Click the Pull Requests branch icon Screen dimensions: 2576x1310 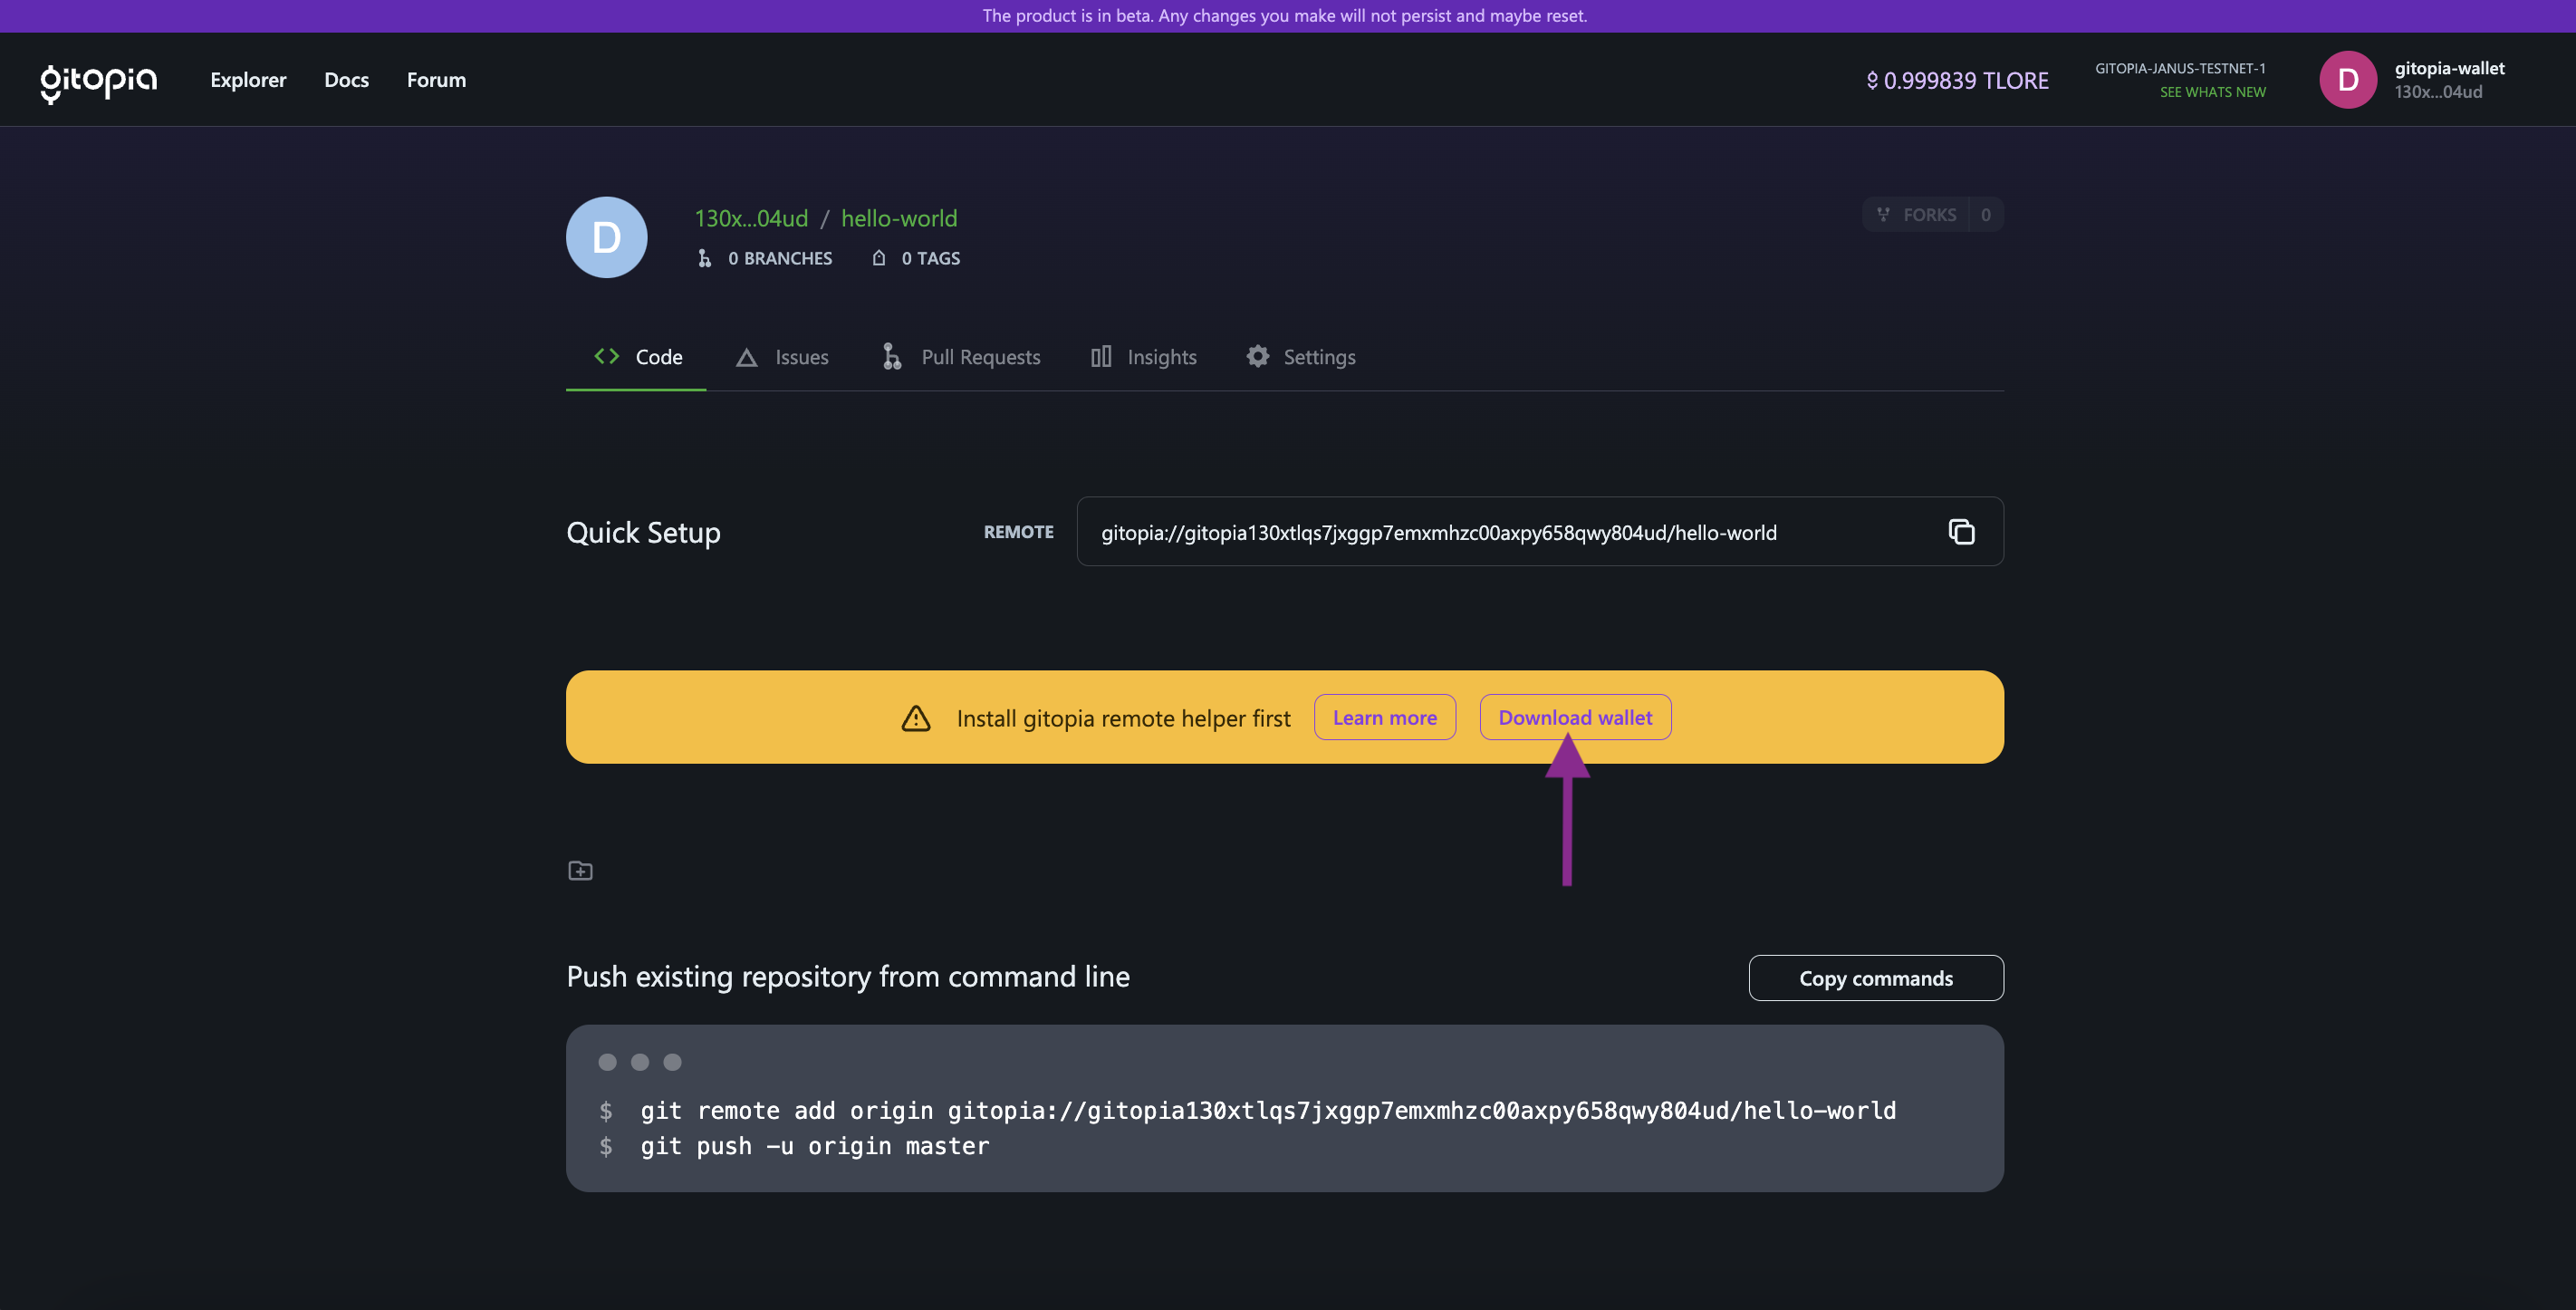890,356
